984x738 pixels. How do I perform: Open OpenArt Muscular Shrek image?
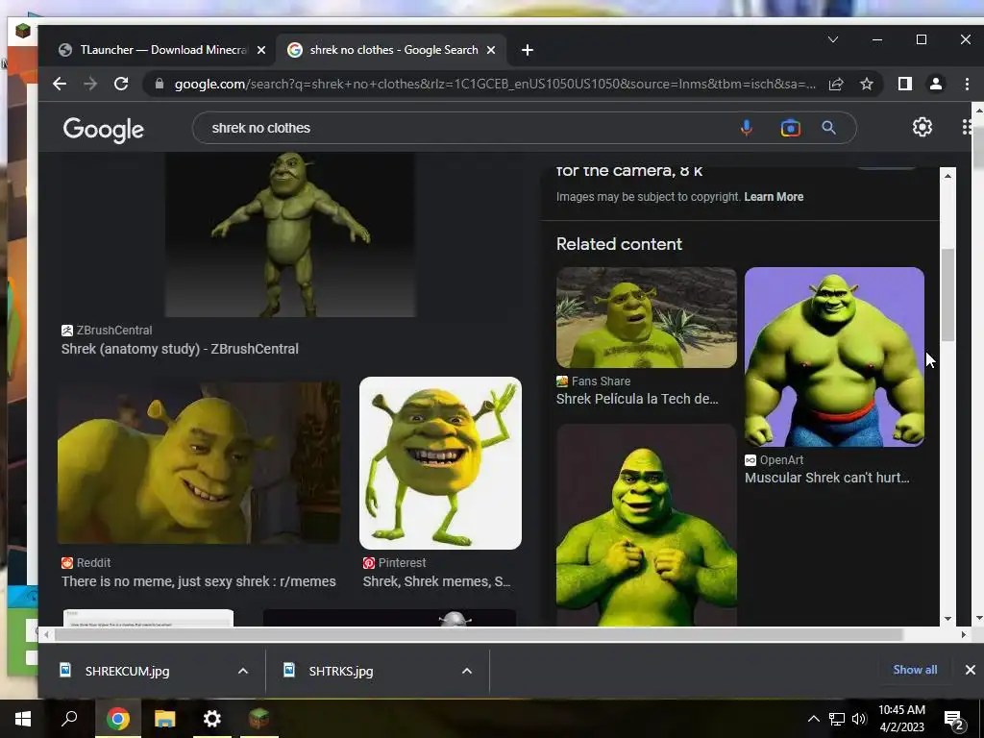point(834,357)
